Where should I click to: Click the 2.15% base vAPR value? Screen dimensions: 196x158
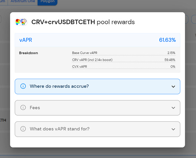point(171,53)
